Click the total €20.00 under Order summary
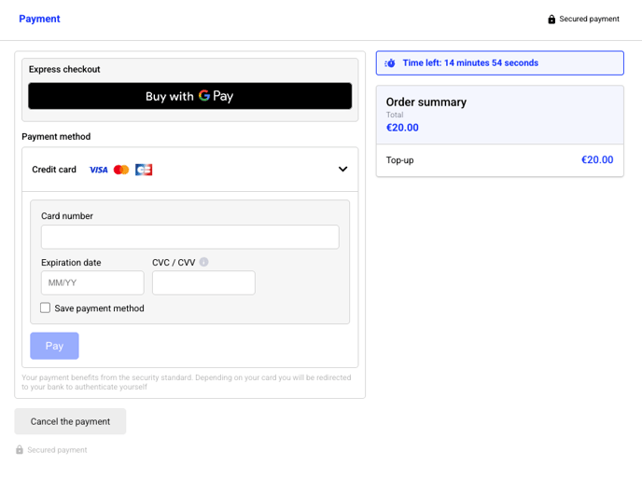The image size is (642, 479). [402, 128]
